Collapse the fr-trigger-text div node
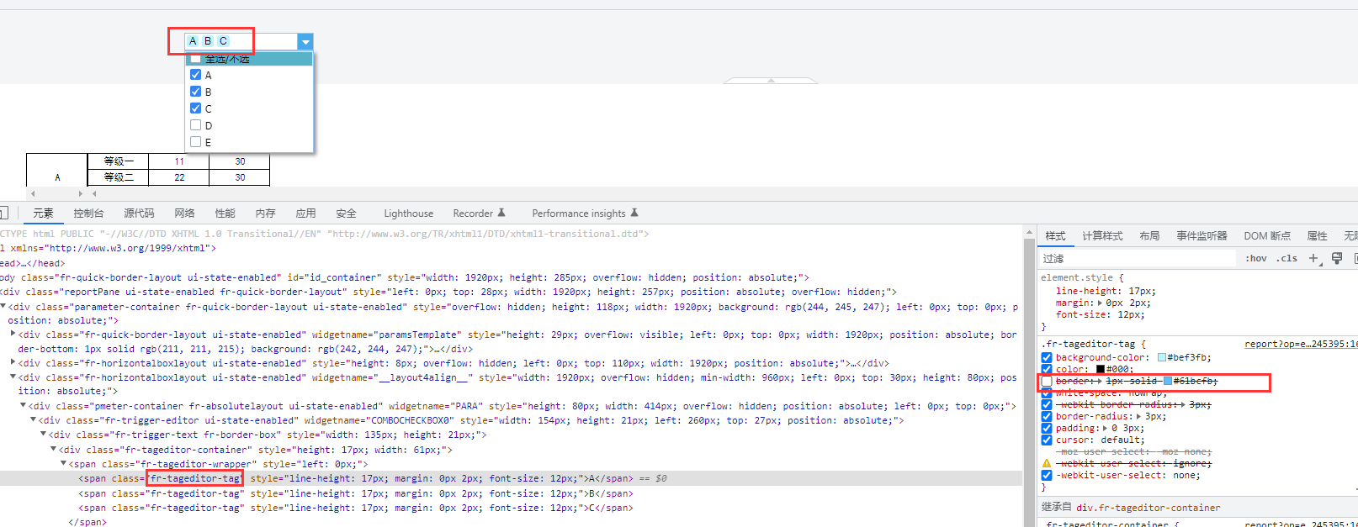The width and height of the screenshot is (1358, 527). click(44, 435)
